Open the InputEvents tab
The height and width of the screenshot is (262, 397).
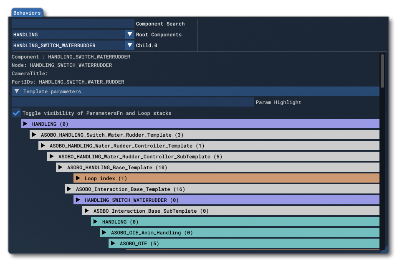click(169, 13)
